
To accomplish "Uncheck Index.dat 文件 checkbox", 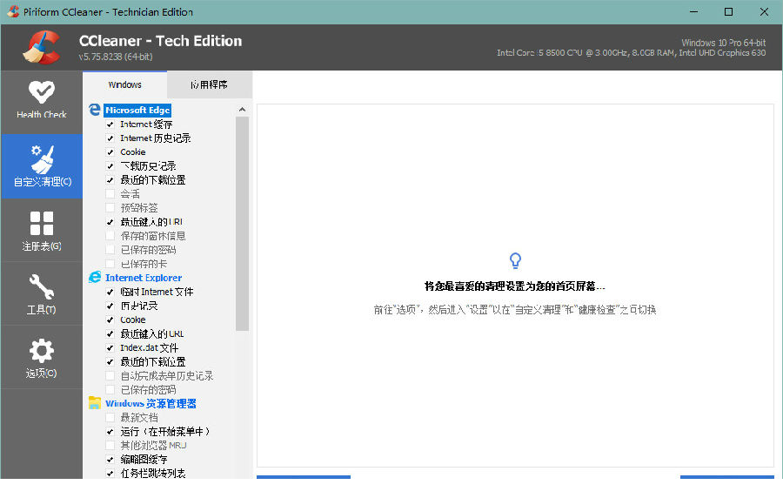I will [110, 347].
